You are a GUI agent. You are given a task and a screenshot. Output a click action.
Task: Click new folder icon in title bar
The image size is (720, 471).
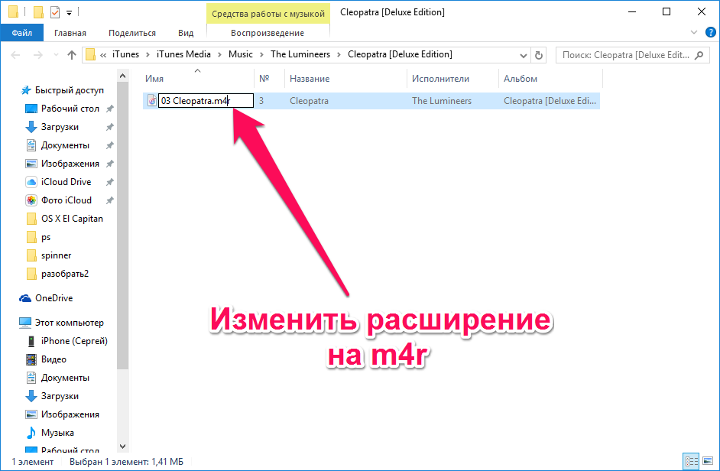[x=38, y=12]
